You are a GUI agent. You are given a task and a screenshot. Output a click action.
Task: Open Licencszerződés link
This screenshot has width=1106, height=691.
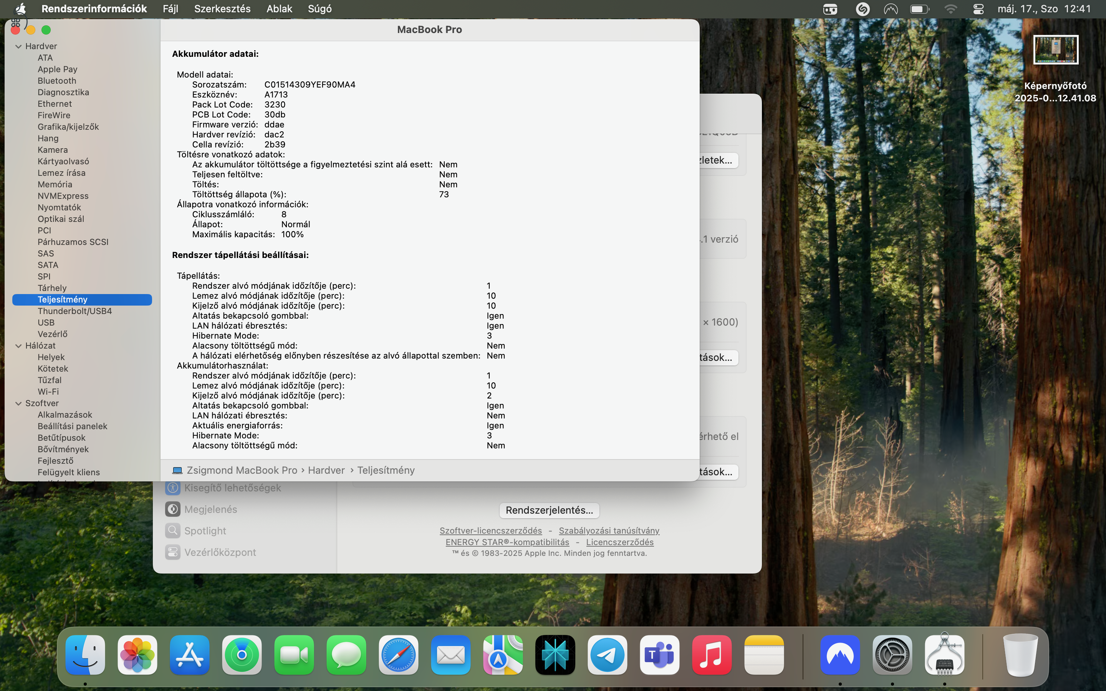click(620, 542)
